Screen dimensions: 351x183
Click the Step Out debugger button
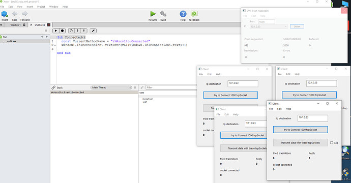click(x=84, y=30)
